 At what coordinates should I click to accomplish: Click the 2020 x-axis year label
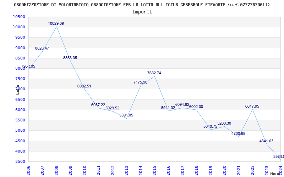click(x=225, y=170)
